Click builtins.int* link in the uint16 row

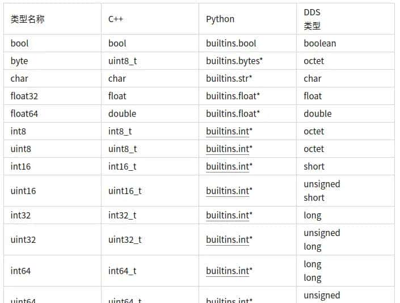click(x=229, y=191)
